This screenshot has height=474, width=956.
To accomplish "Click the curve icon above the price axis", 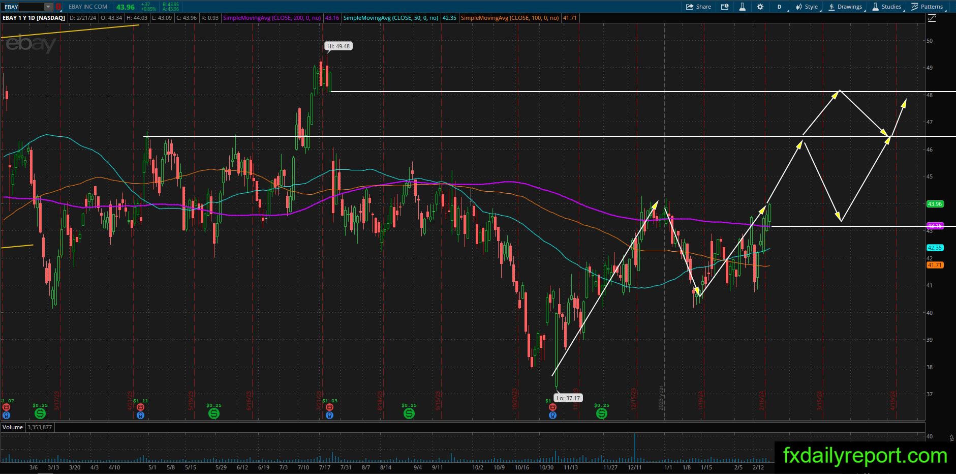I will (932, 18).
